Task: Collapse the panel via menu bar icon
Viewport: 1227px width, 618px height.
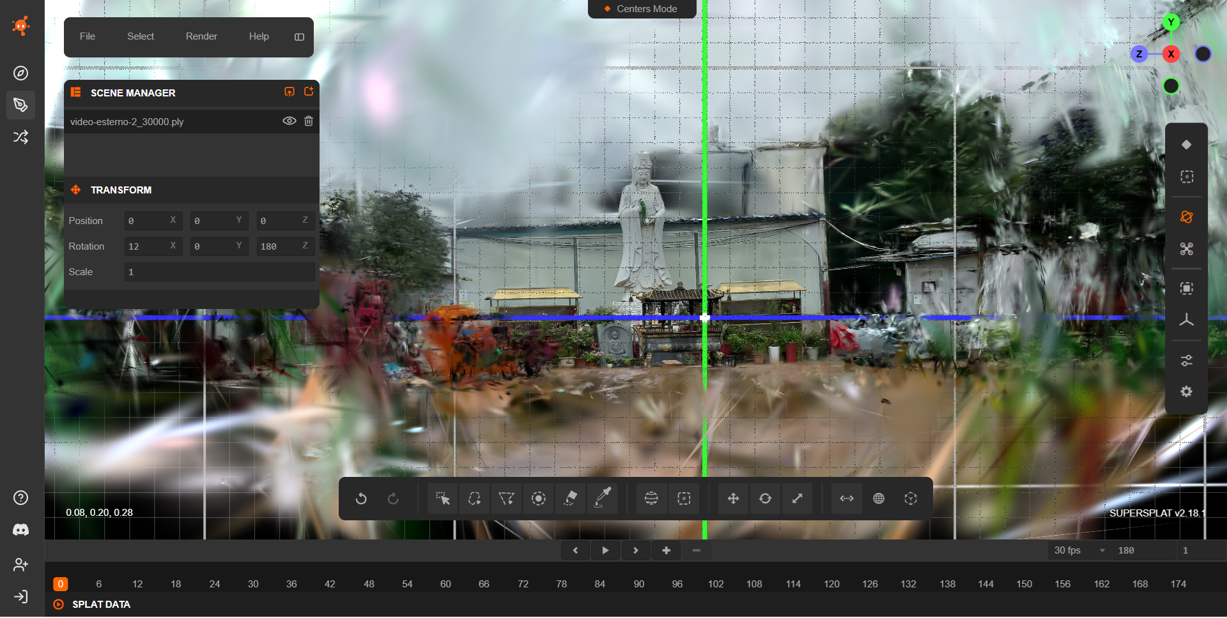Action: (299, 37)
